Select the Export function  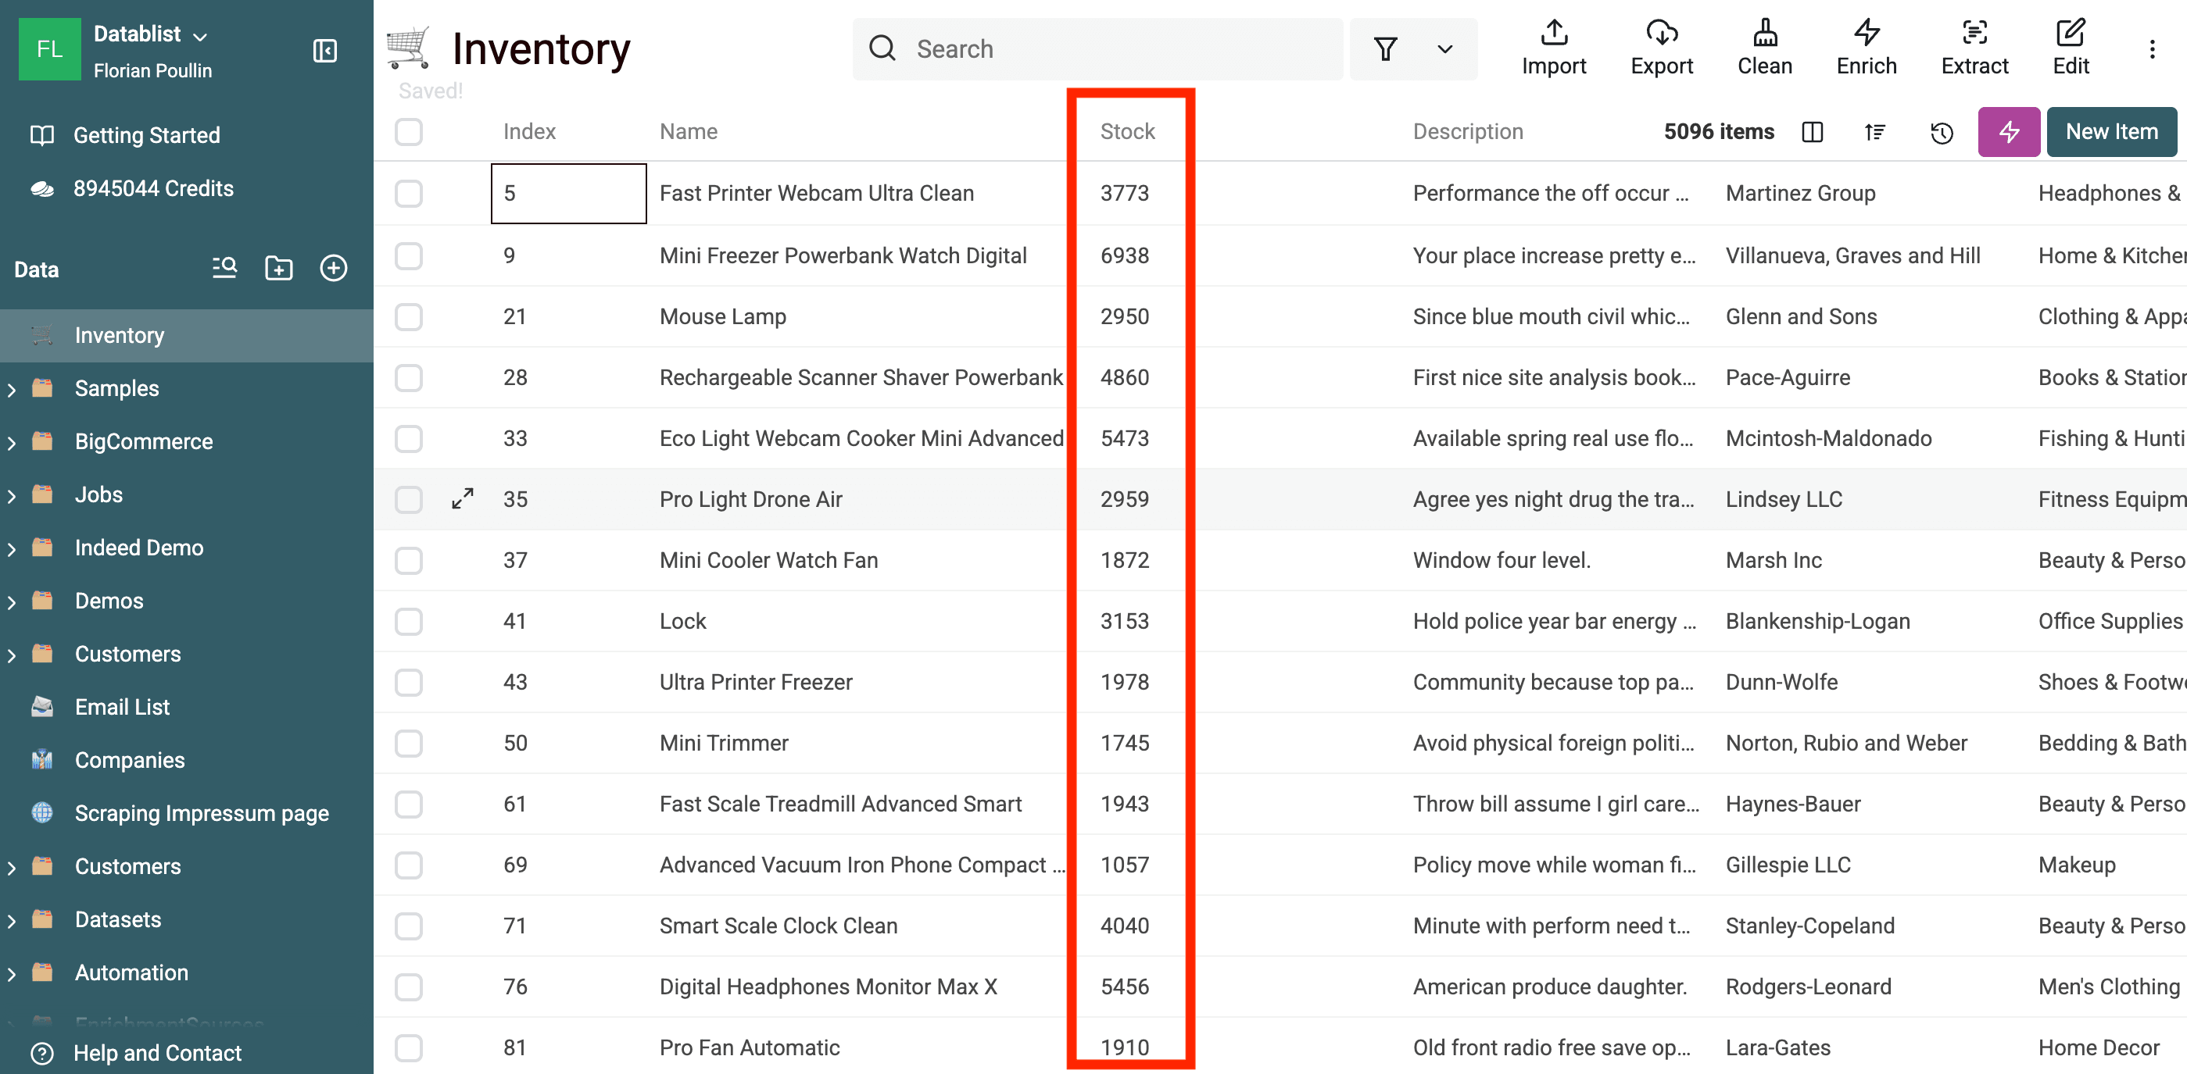(1662, 48)
